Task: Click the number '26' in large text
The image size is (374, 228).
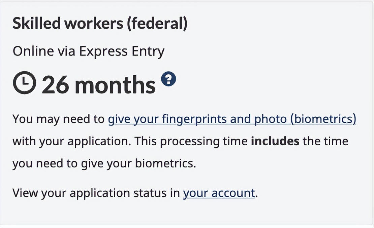Action: tap(56, 85)
